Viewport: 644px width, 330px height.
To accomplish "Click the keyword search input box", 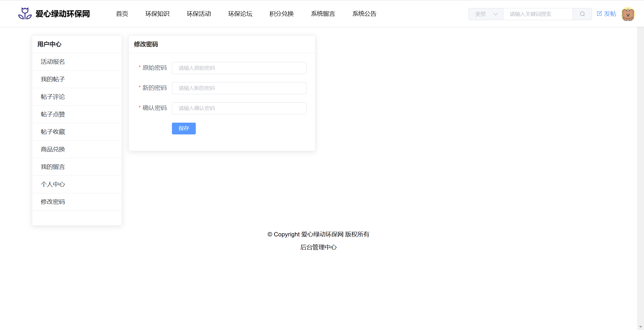I will coord(538,14).
